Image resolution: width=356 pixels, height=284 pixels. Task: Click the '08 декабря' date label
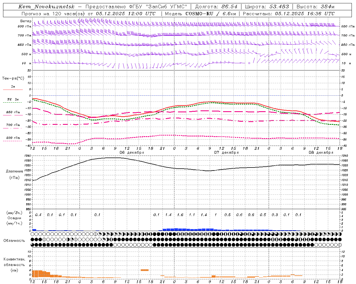click(321, 153)
